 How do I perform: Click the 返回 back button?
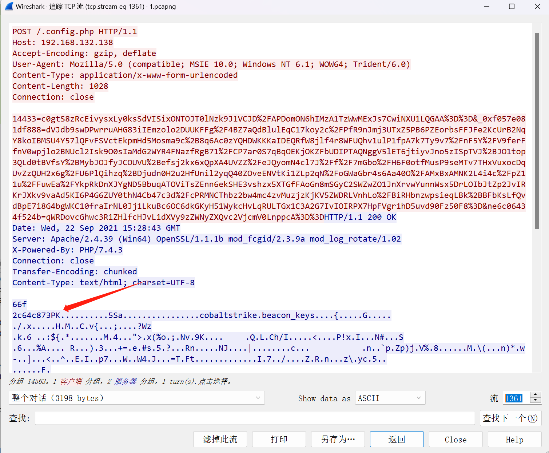397,439
